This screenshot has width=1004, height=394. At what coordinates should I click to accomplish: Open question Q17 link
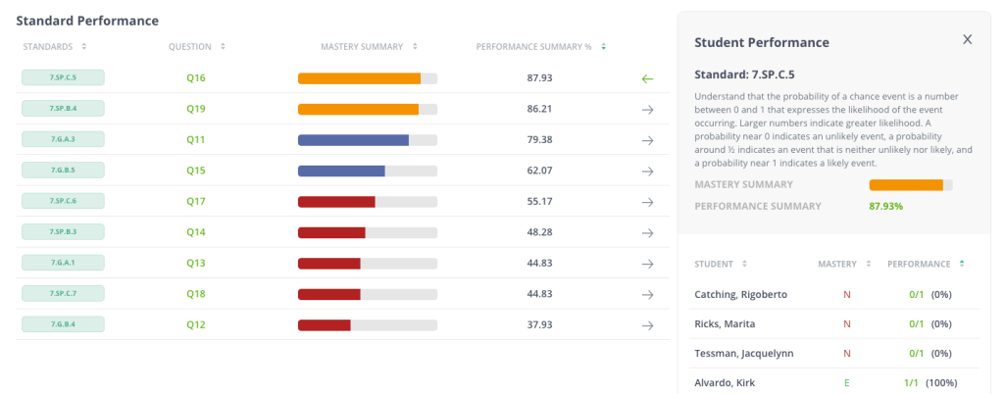196,202
